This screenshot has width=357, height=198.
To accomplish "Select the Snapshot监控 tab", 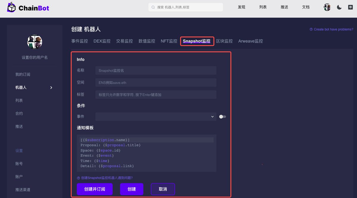I will pyautogui.click(x=197, y=41).
